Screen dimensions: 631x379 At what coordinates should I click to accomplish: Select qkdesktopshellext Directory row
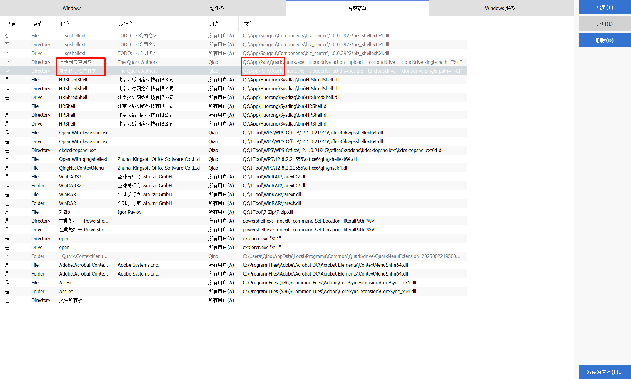point(77,150)
